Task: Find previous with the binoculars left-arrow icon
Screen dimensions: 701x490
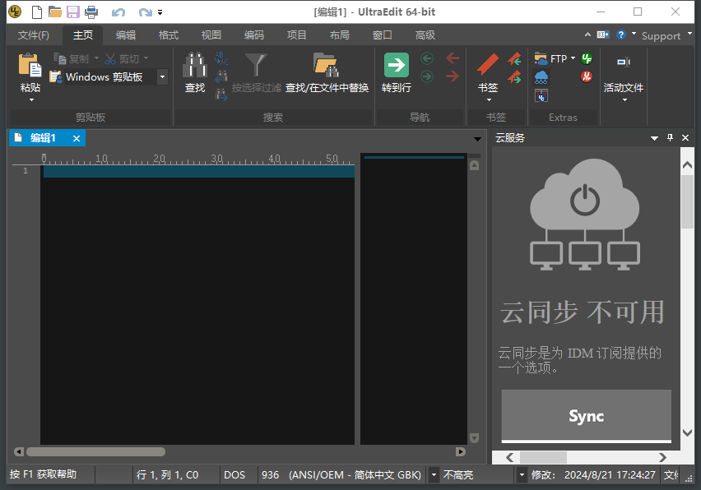Action: (221, 76)
